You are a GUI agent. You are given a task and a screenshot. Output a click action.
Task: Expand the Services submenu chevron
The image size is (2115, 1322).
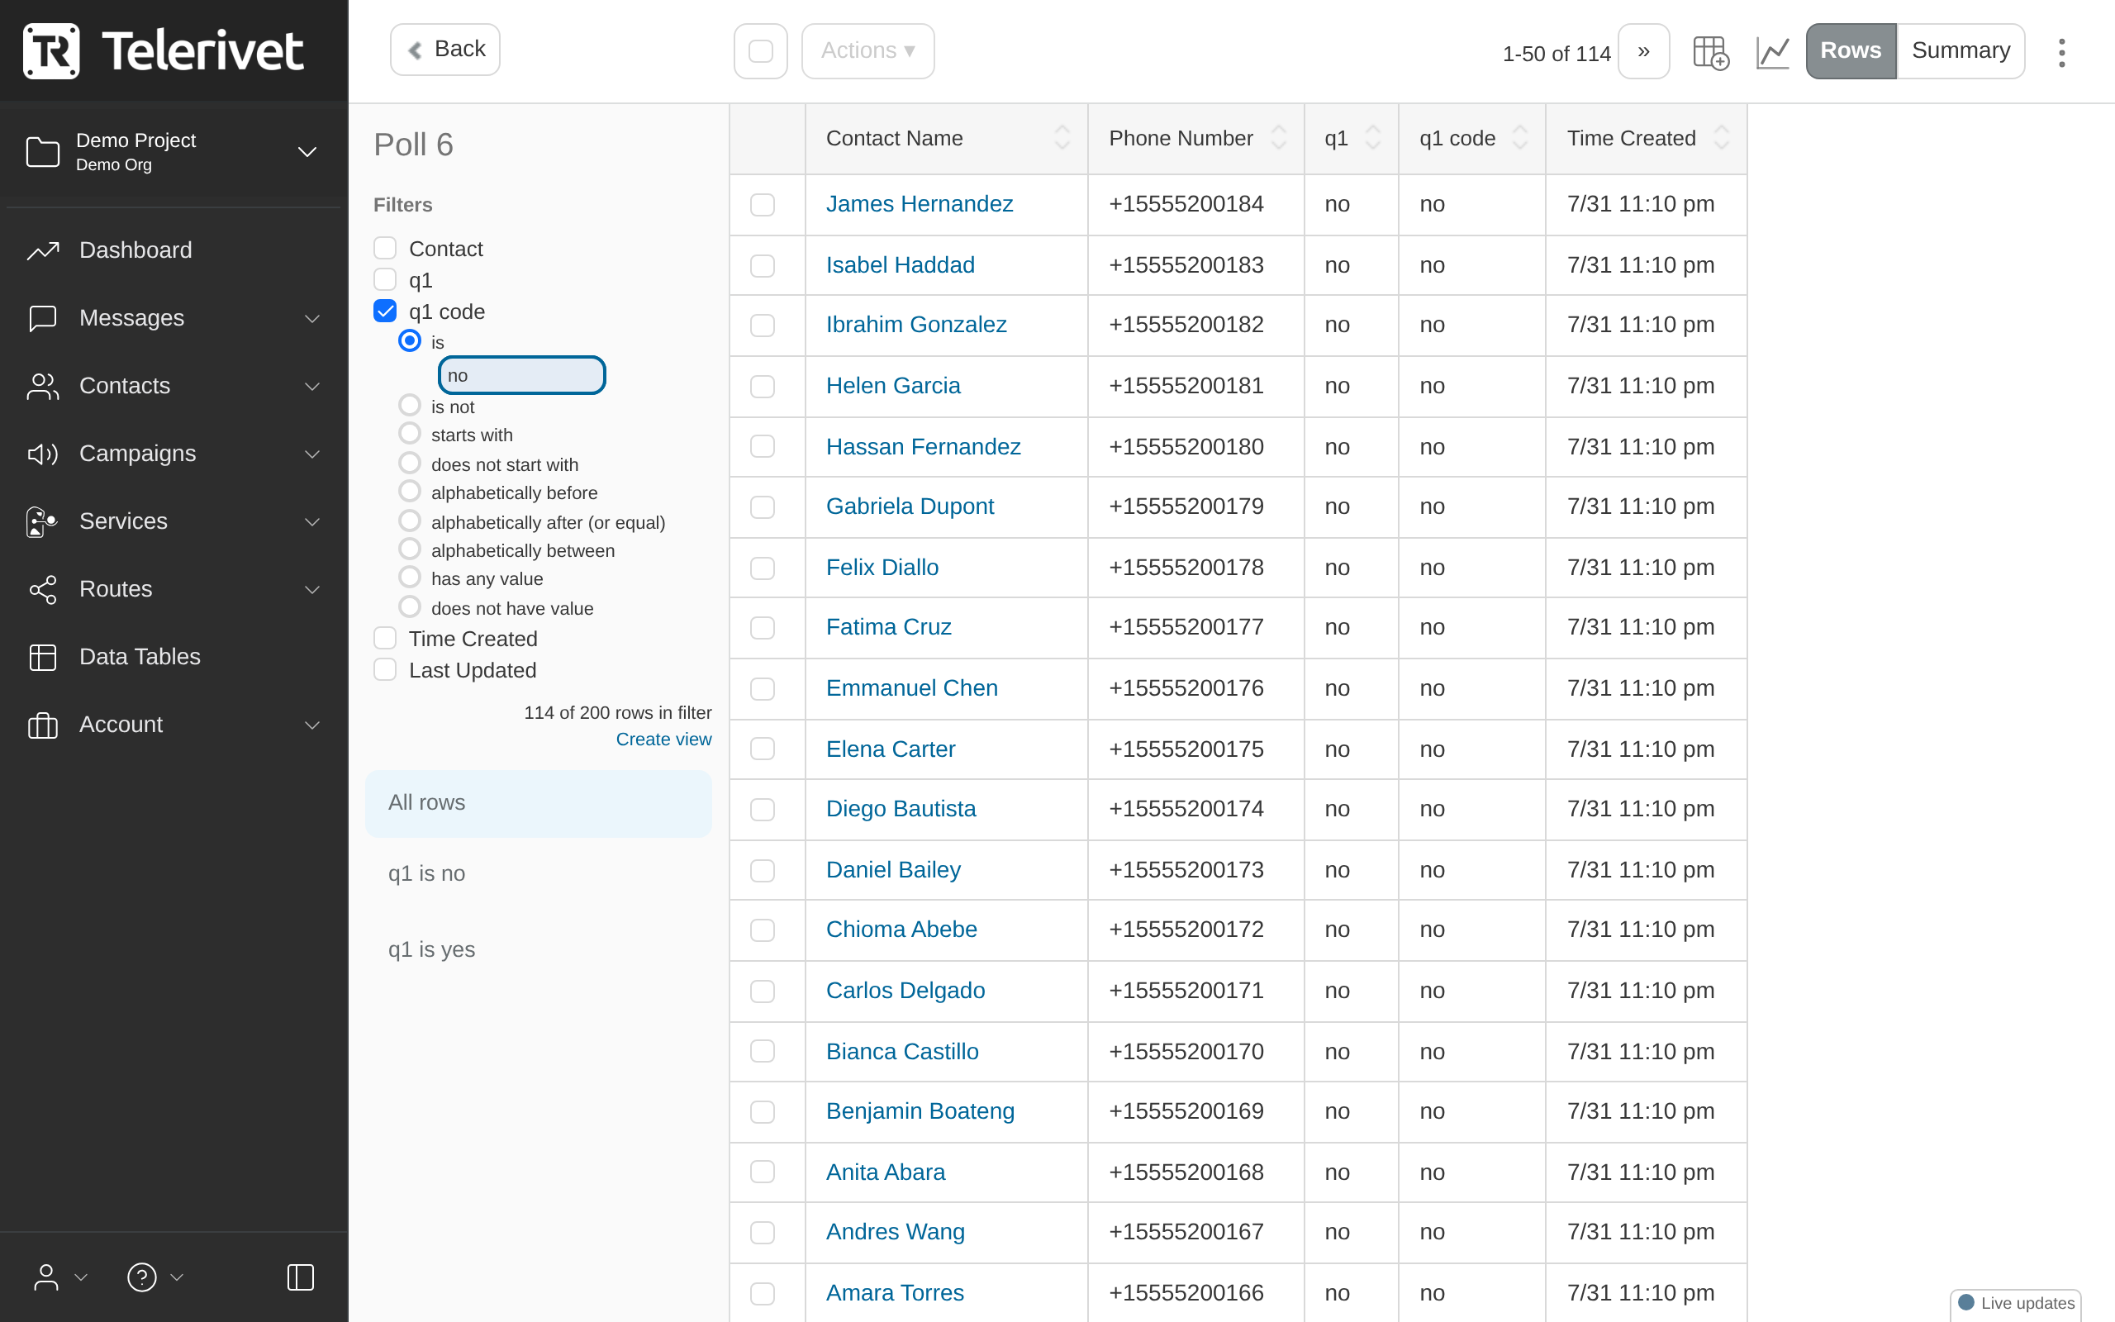pos(312,522)
